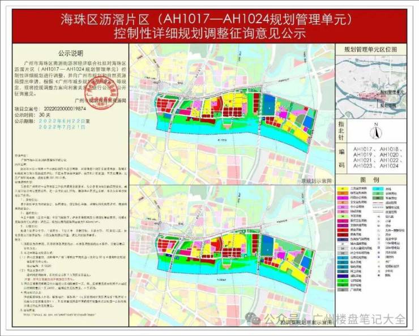Select the bright red legend swatch
Screen dimensions: 419x336
click(x=343, y=230)
